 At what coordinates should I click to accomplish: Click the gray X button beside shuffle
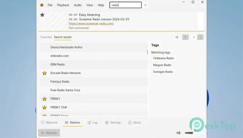pos(185,37)
